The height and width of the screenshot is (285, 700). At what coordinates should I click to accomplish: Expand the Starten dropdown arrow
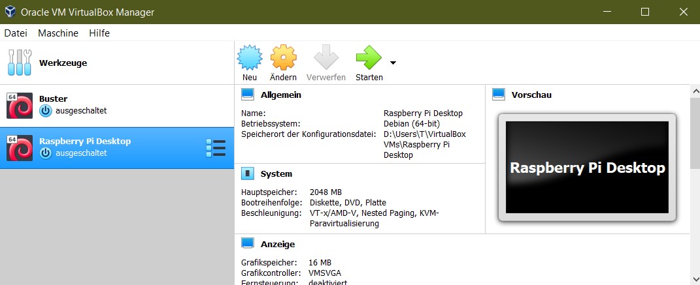point(393,63)
